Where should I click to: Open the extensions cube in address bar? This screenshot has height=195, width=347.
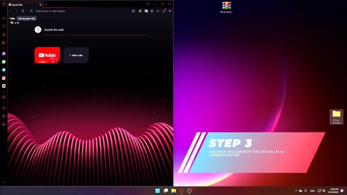152,11
